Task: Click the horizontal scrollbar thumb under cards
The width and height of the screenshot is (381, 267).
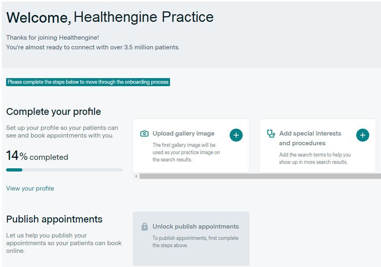Action: point(260,176)
